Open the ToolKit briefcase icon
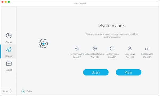 pos(9,63)
